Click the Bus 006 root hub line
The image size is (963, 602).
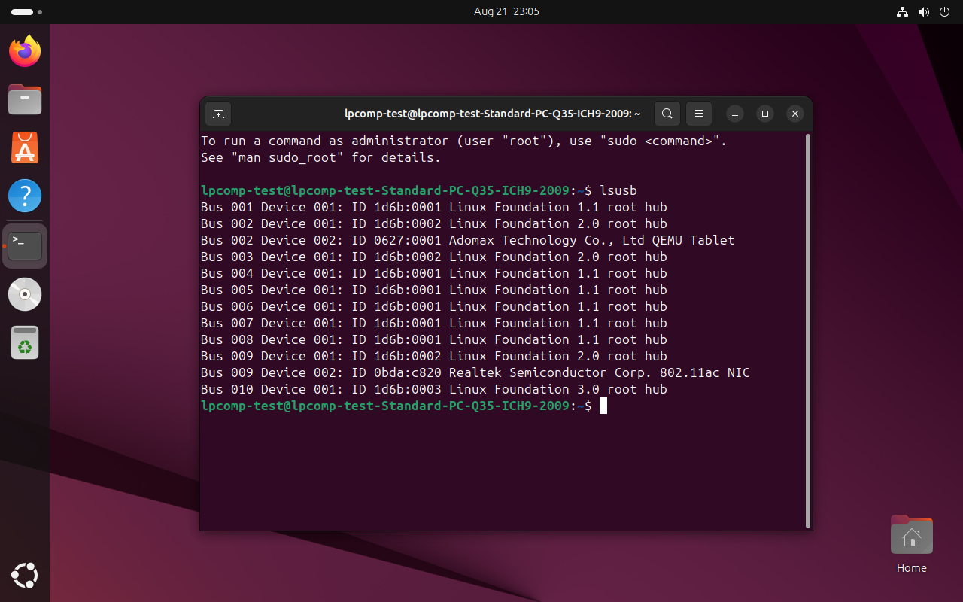tap(434, 306)
